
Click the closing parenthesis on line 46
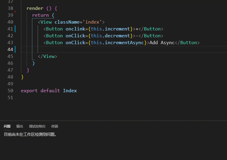pos(33,63)
